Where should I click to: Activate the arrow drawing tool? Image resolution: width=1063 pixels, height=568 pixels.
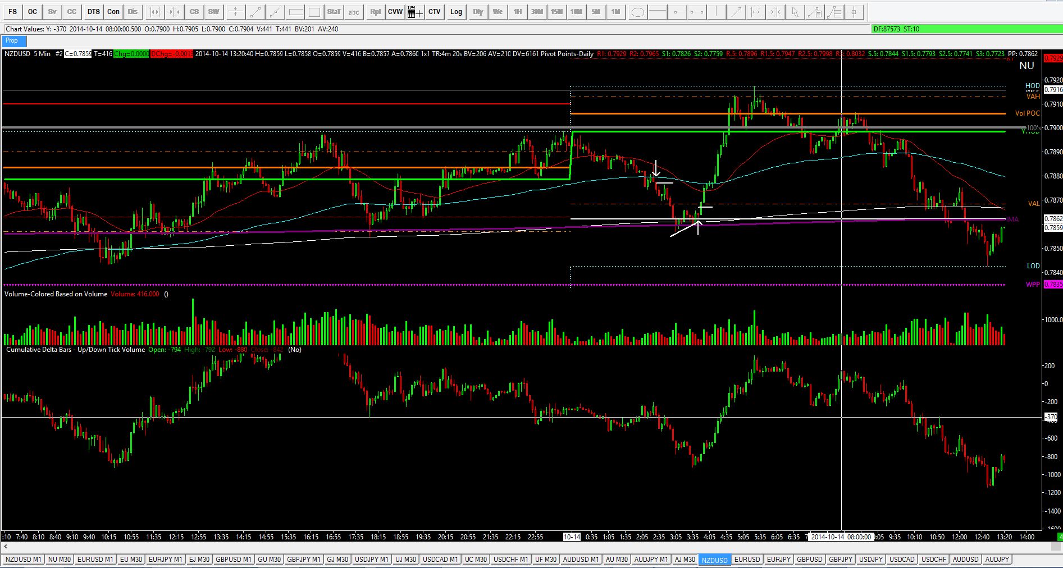tap(736, 12)
